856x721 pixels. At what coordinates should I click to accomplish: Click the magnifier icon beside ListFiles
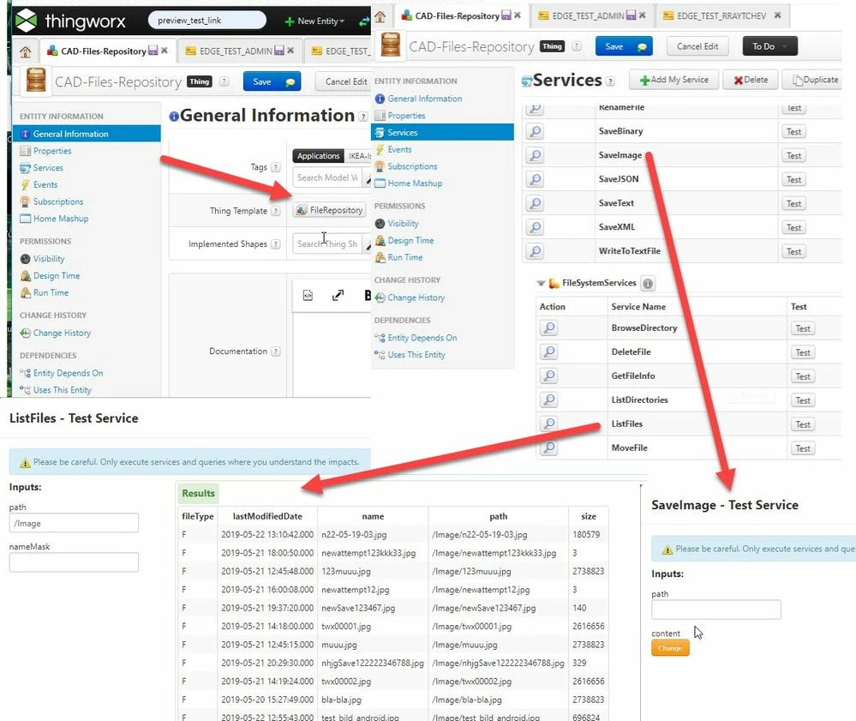[x=548, y=424]
